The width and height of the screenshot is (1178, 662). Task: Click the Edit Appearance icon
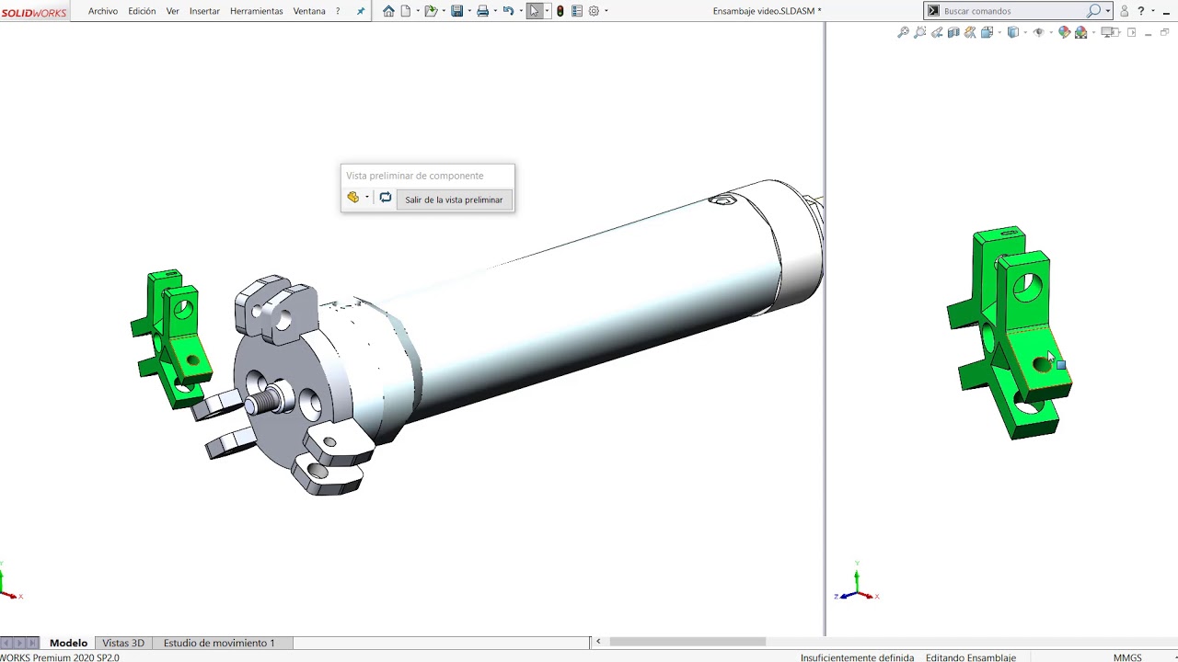pos(1065,32)
